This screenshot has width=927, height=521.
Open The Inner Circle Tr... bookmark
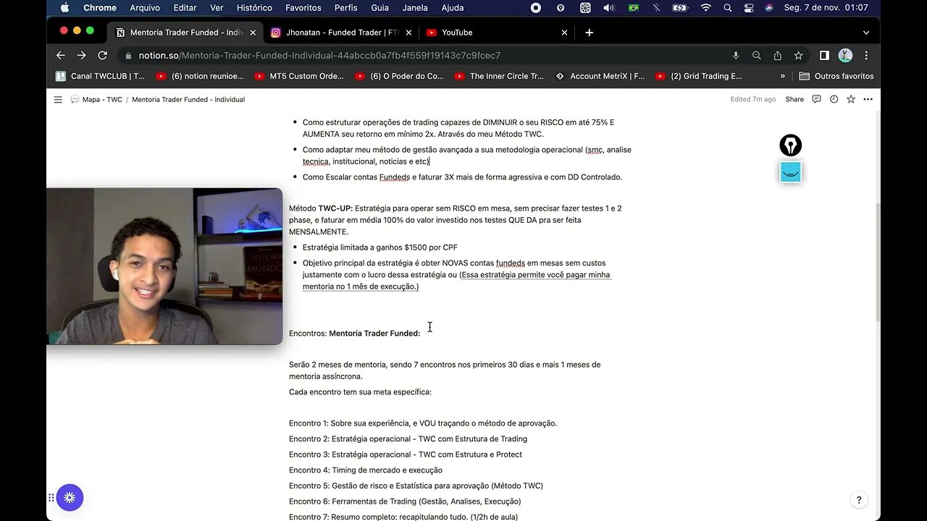pyautogui.click(x=499, y=76)
